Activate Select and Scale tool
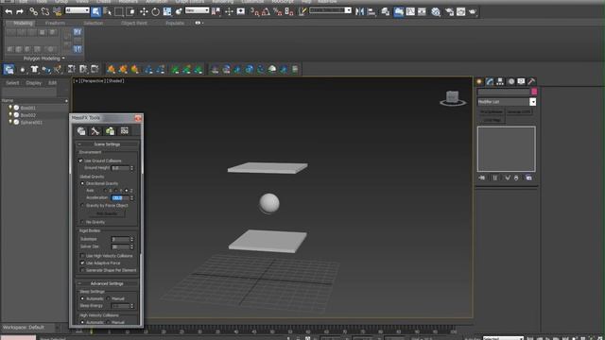 tap(167, 11)
